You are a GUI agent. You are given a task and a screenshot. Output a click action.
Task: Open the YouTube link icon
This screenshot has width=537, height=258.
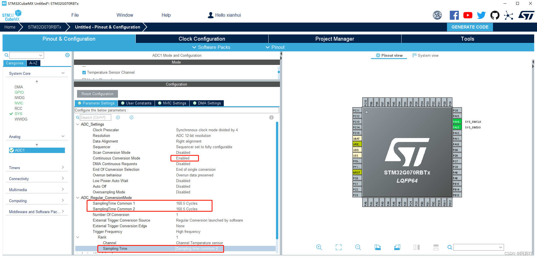468,15
